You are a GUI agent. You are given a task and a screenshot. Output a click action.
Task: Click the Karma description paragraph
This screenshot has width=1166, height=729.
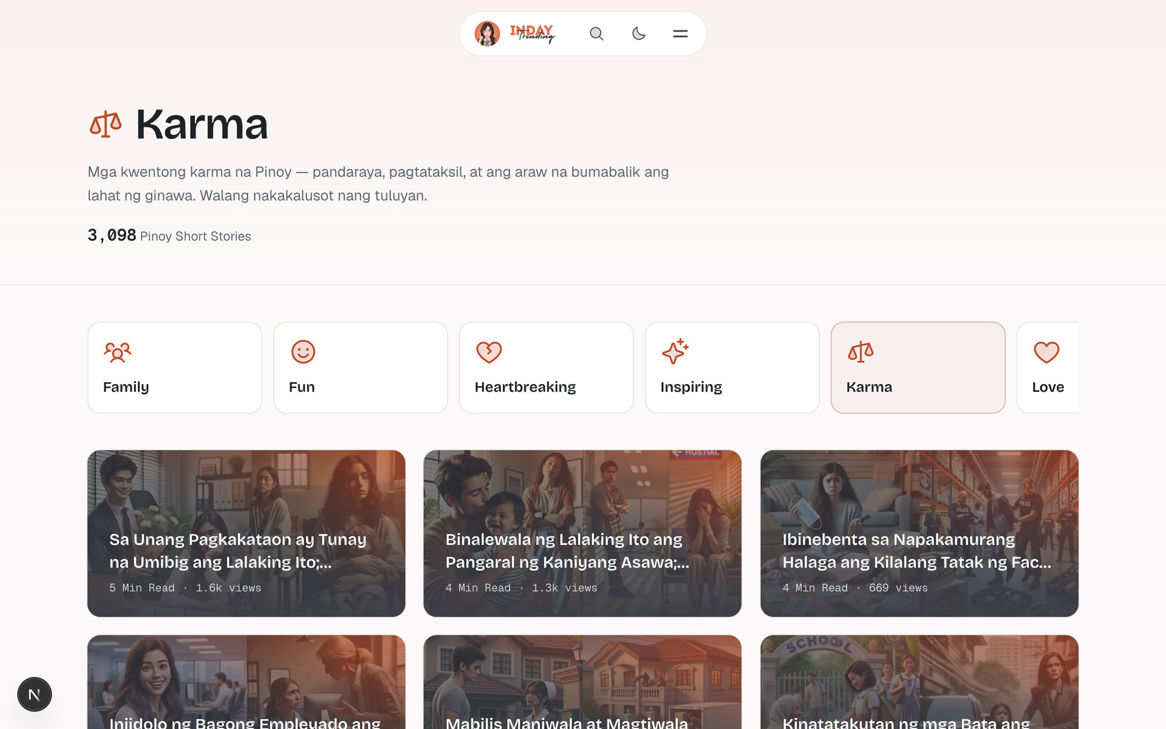coord(378,183)
